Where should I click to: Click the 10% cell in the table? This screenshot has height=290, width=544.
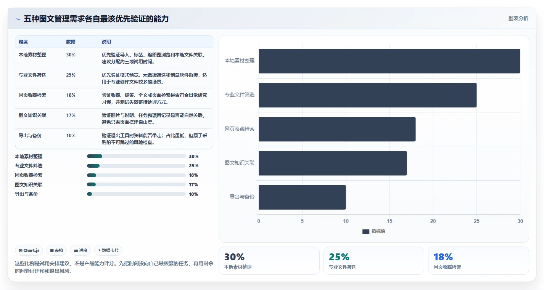pyautogui.click(x=71, y=136)
